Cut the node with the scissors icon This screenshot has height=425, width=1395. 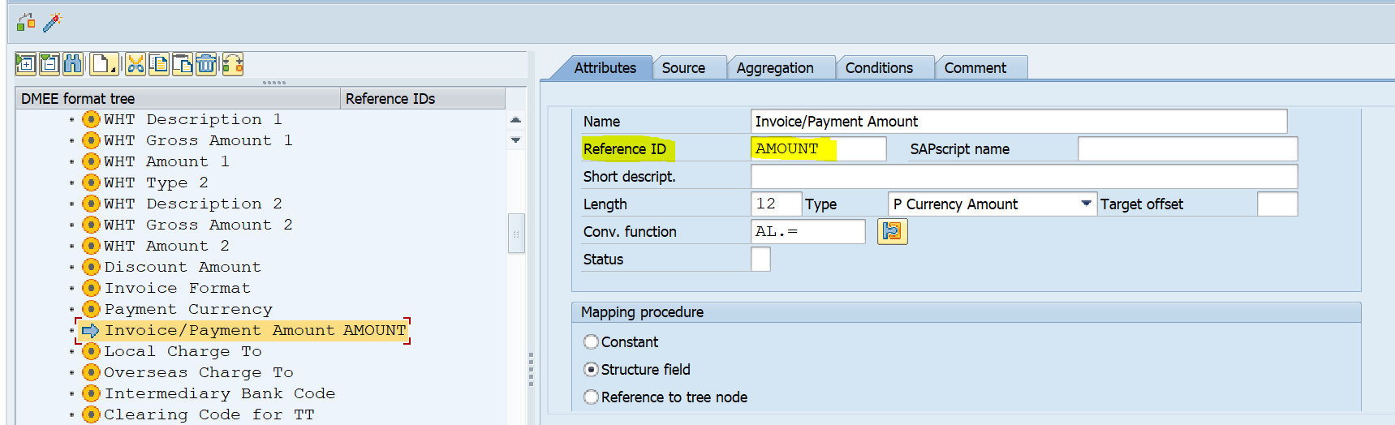pos(136,64)
